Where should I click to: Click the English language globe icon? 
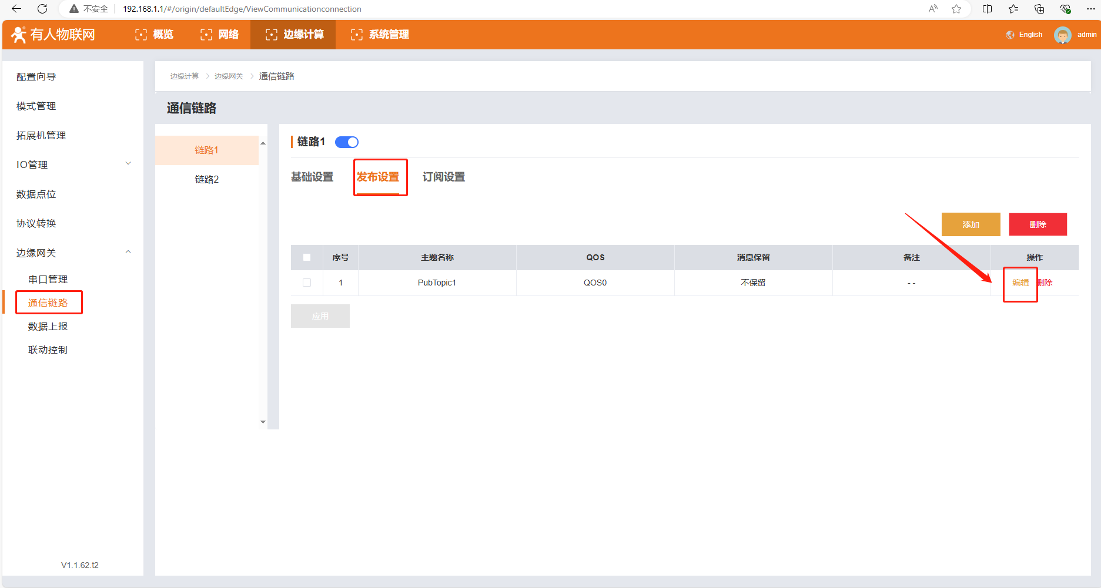coord(1010,35)
